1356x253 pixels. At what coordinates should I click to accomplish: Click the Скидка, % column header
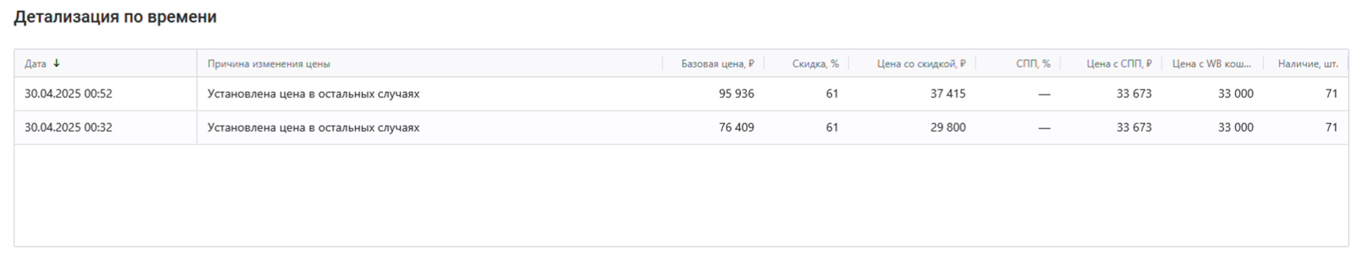pos(815,64)
